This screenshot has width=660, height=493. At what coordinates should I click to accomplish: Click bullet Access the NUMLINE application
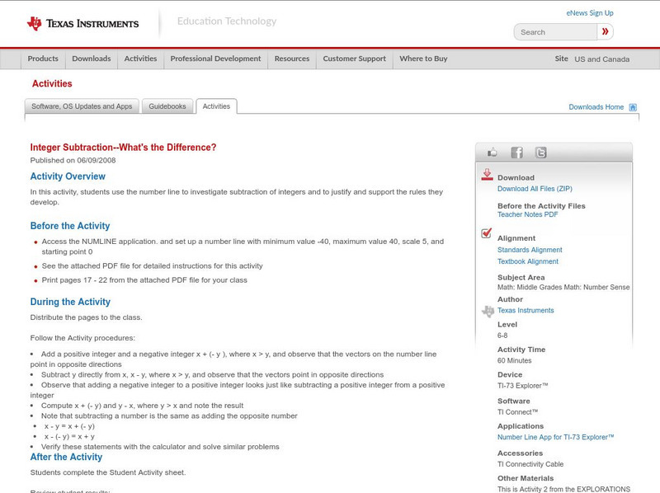click(243, 247)
